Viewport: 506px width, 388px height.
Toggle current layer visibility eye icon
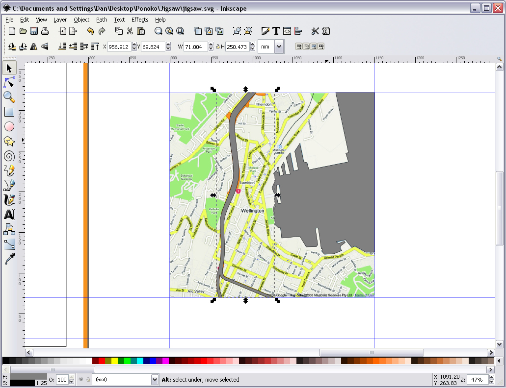pyautogui.click(x=80, y=380)
